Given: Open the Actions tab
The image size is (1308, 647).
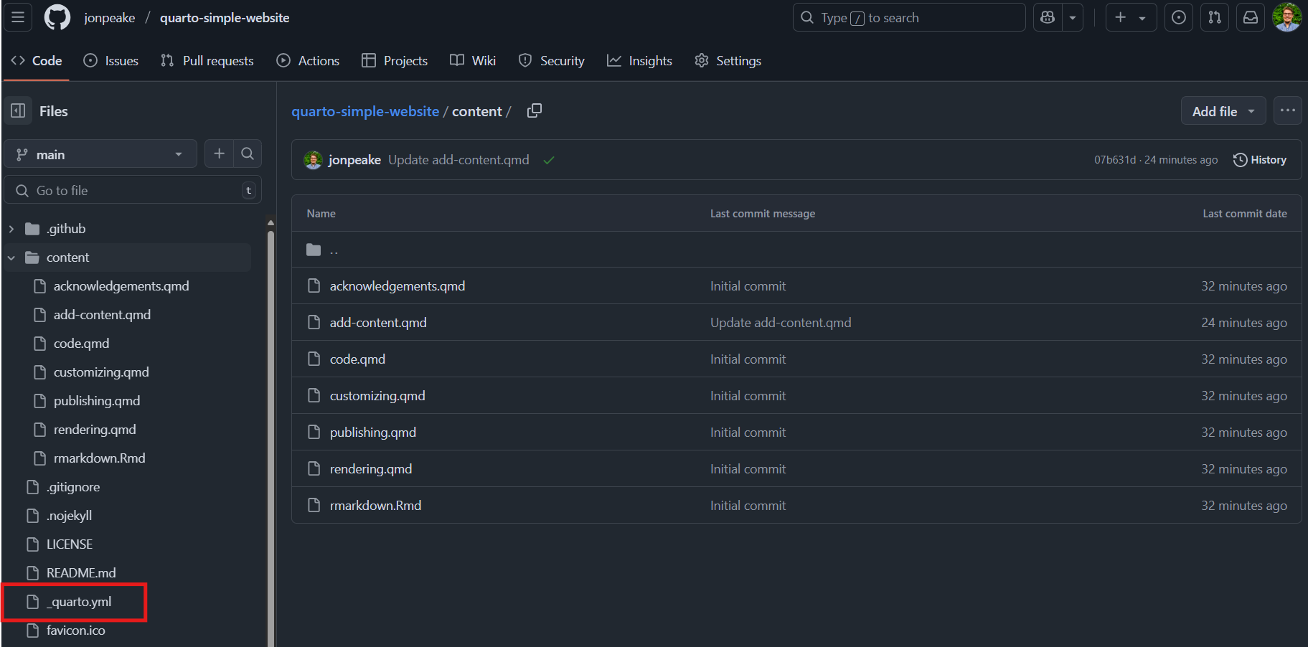Looking at the screenshot, I should point(309,61).
